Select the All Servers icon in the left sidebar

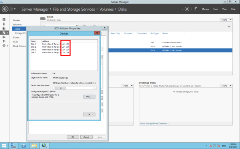[4, 28]
